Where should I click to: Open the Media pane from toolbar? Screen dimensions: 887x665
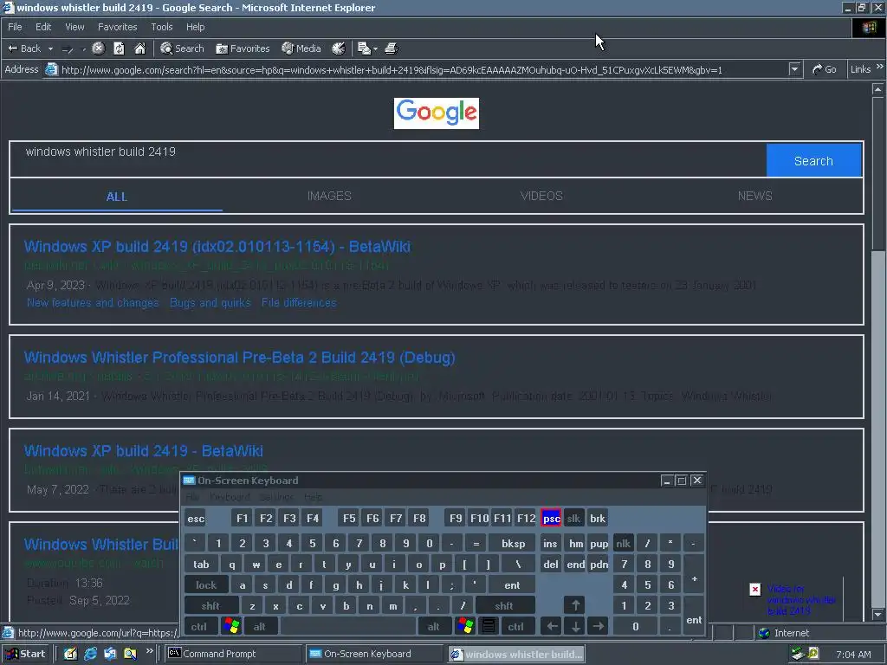pos(301,48)
